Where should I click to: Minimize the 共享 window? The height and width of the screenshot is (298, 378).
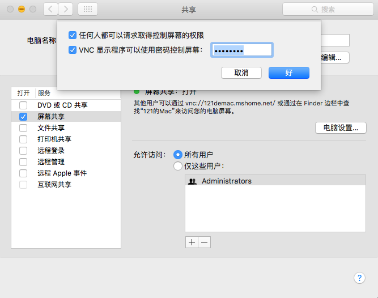click(x=22, y=9)
